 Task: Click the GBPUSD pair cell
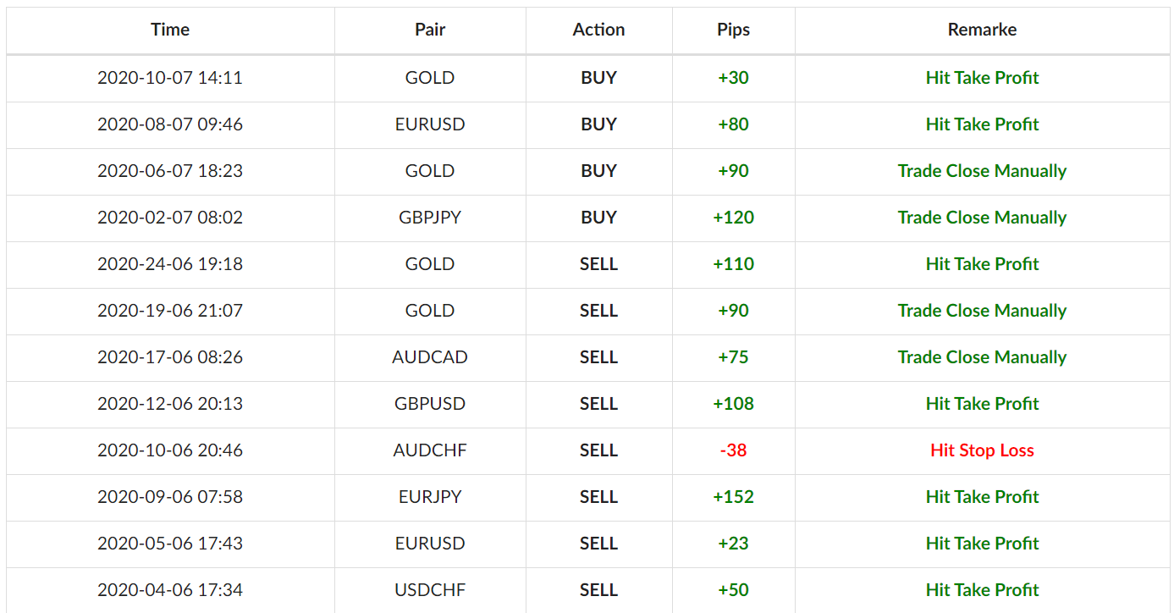click(430, 404)
